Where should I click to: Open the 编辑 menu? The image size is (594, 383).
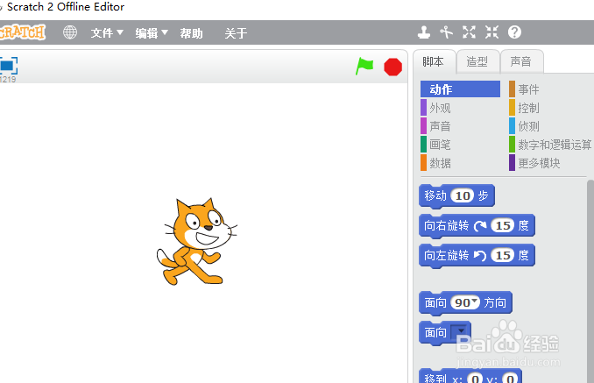(152, 33)
